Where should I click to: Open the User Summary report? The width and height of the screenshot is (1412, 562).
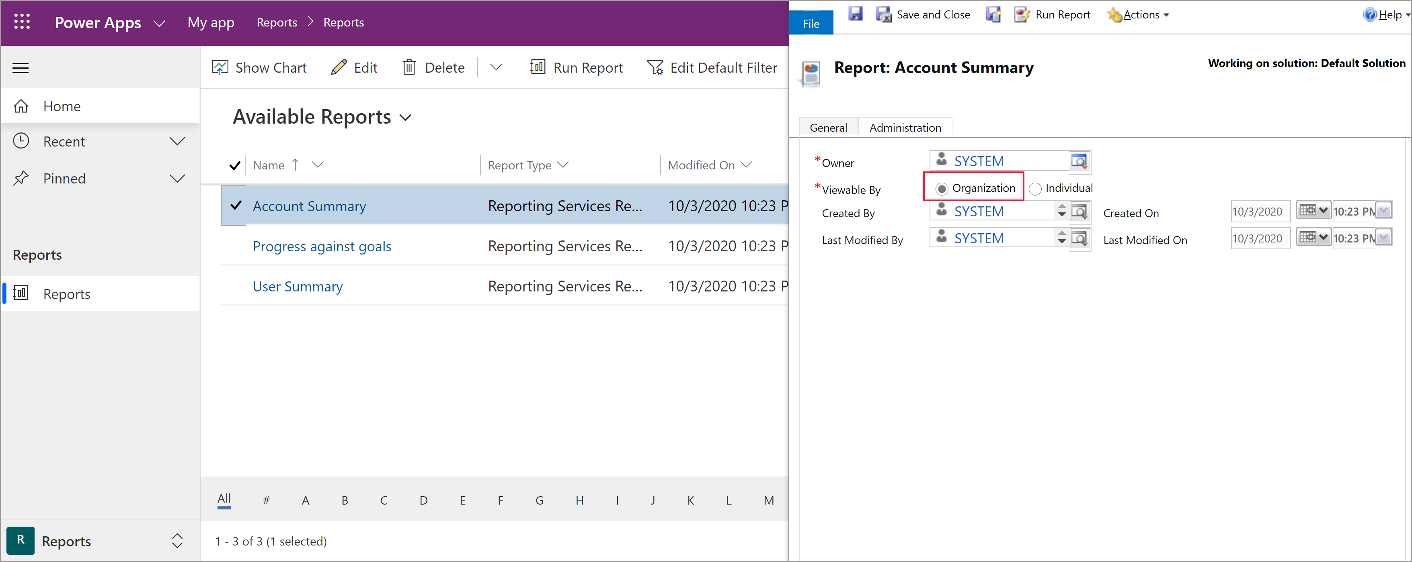point(298,286)
